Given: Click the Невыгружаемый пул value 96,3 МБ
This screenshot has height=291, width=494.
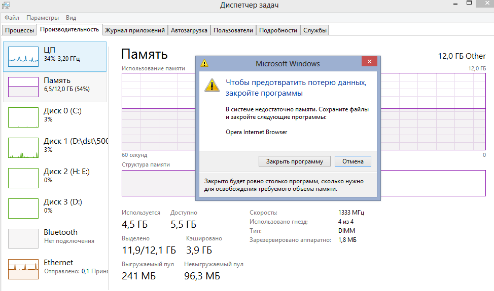Looking at the screenshot, I should [x=202, y=276].
